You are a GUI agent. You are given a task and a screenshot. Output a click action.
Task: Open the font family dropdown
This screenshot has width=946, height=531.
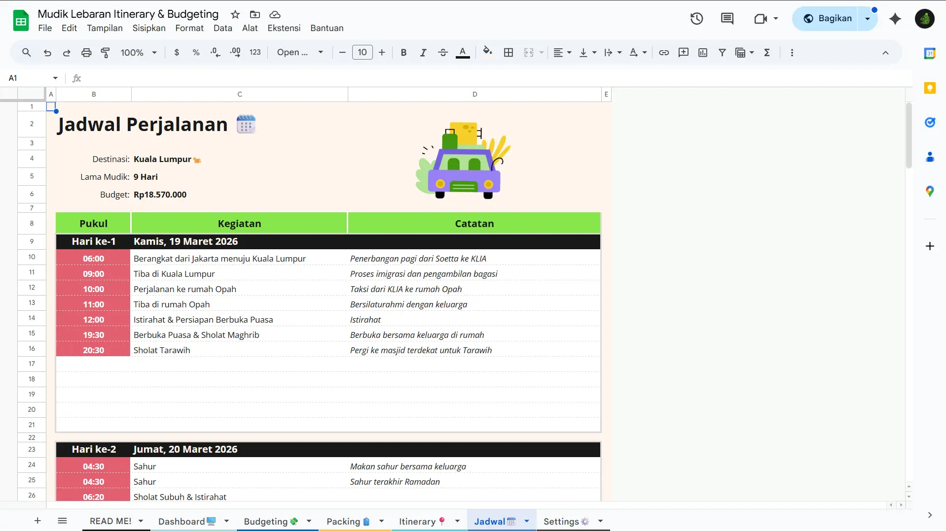[300, 52]
